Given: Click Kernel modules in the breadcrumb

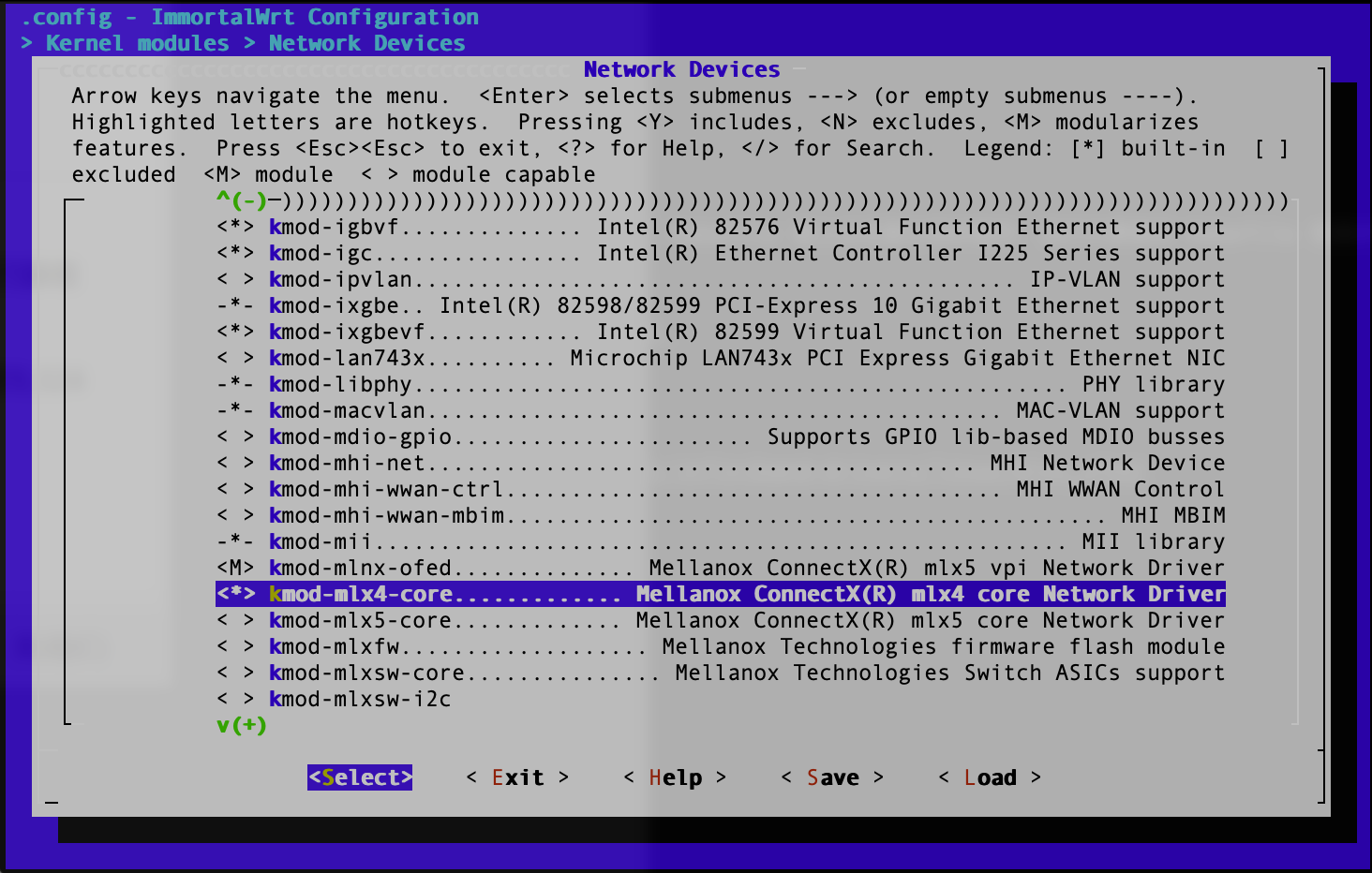Looking at the screenshot, I should click(138, 43).
